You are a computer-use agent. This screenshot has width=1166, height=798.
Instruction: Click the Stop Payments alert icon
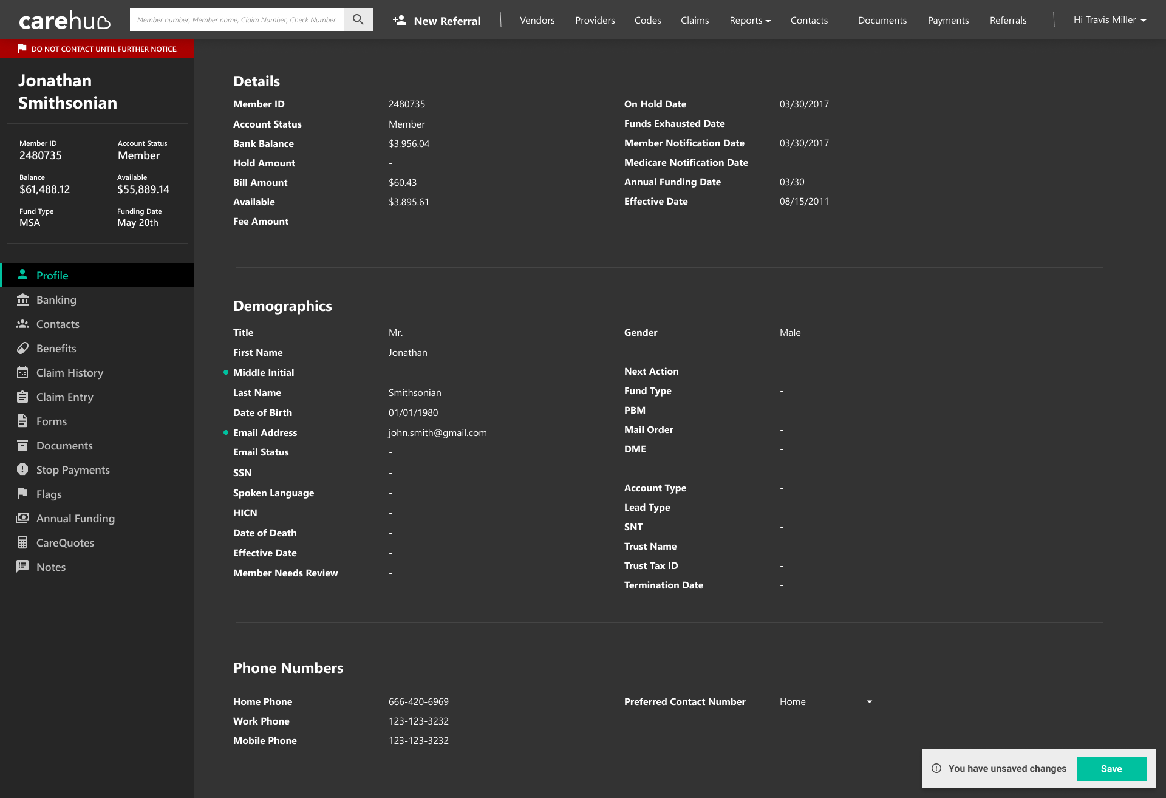(x=22, y=469)
